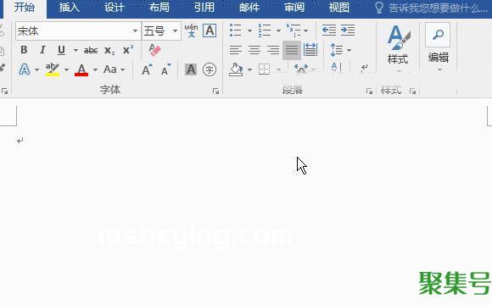Toggle bold formatting
492x305 pixels.
tap(24, 50)
